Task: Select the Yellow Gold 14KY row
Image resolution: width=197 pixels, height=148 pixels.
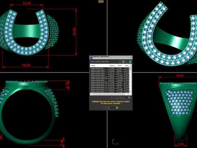Action: [x=110, y=73]
